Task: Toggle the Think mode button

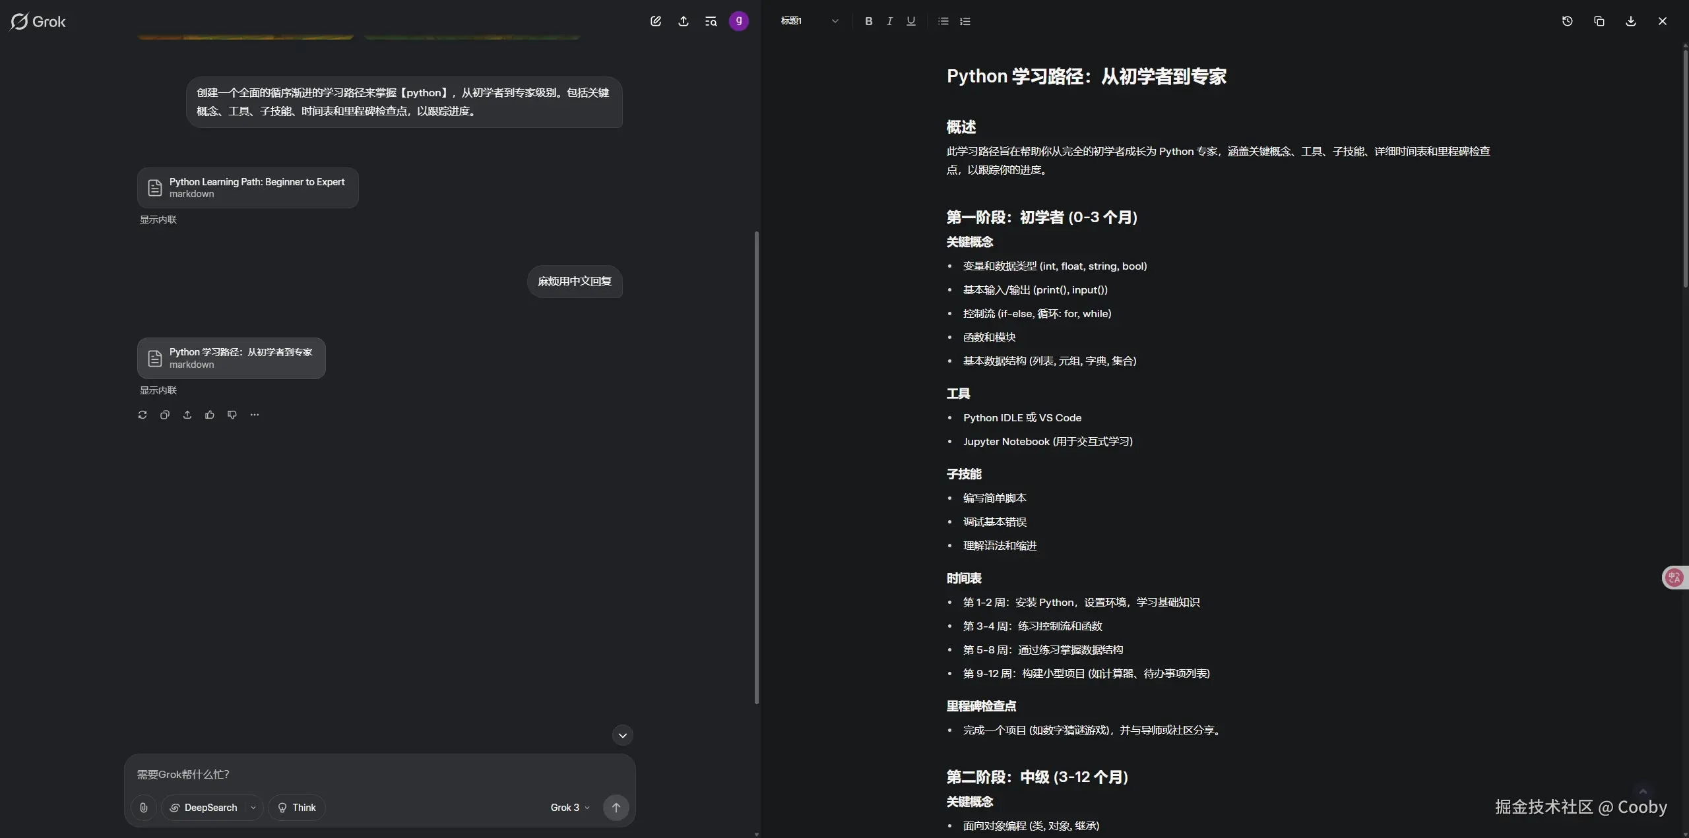Action: point(297,808)
